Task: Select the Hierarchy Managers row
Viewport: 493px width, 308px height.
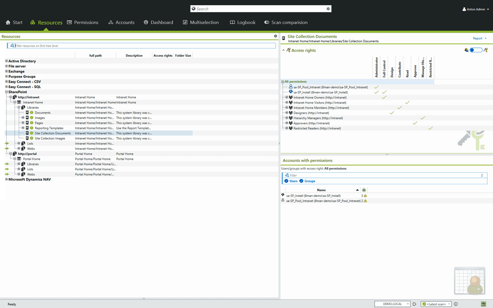Action: (x=318, y=118)
